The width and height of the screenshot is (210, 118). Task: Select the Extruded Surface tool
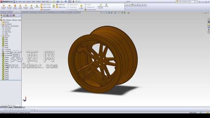[4, 7]
